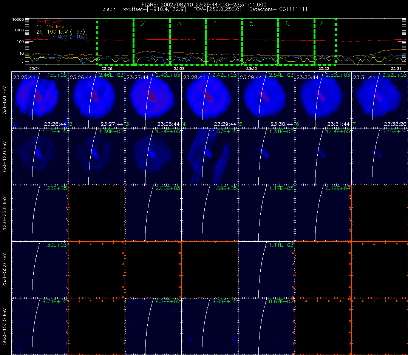The width and height of the screenshot is (408, 355).
Task: Click the '25.0-50.0 keV' row label
Action: [x=5, y=270]
